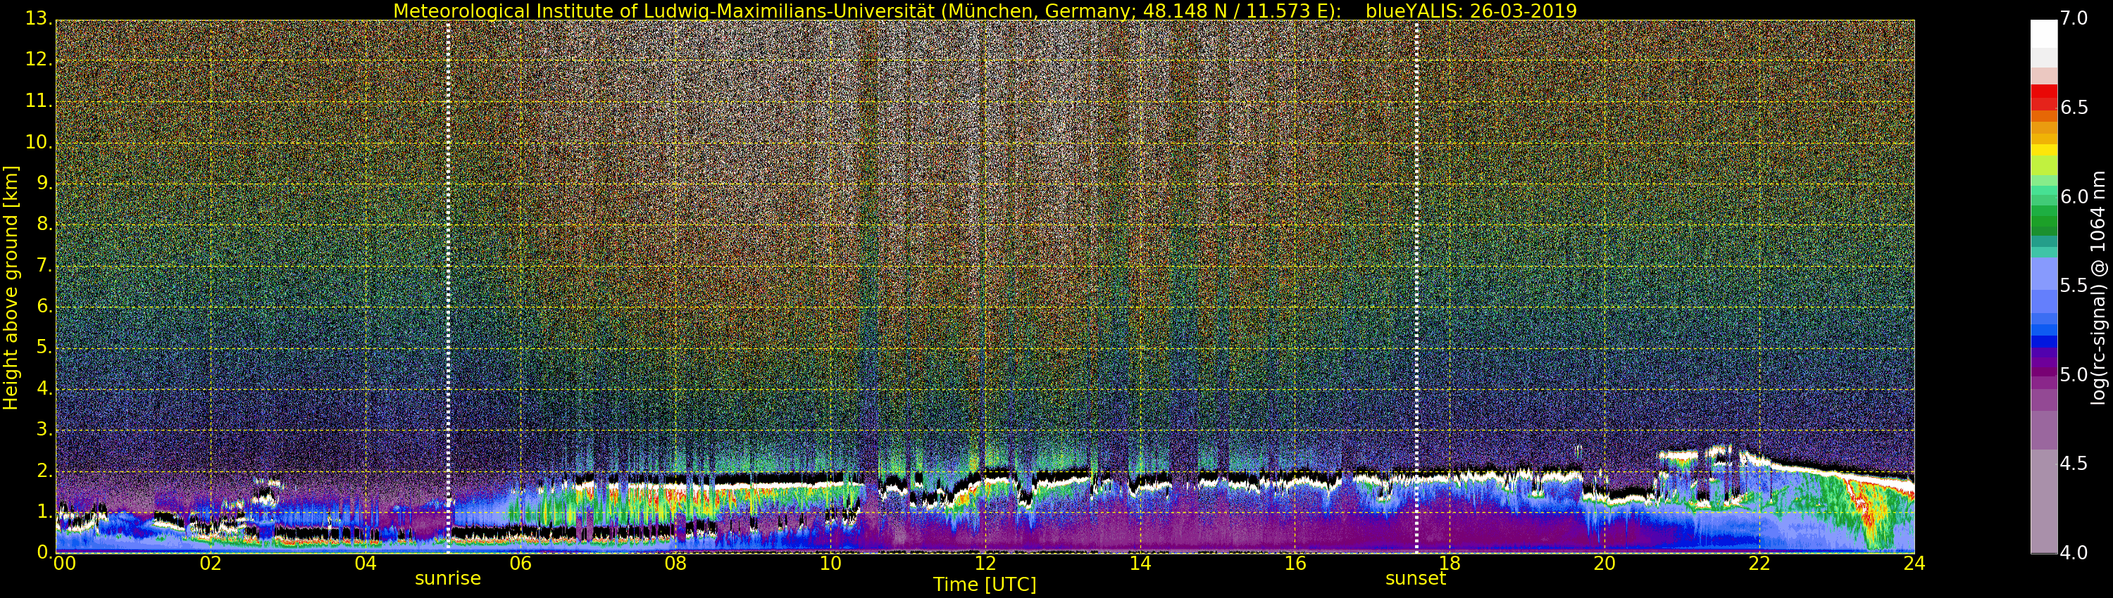Click the time axis tick '04'
The height and width of the screenshot is (598, 2113).
[x=366, y=563]
